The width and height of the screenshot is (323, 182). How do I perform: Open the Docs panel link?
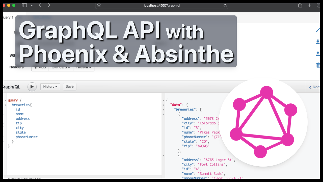click(314, 87)
